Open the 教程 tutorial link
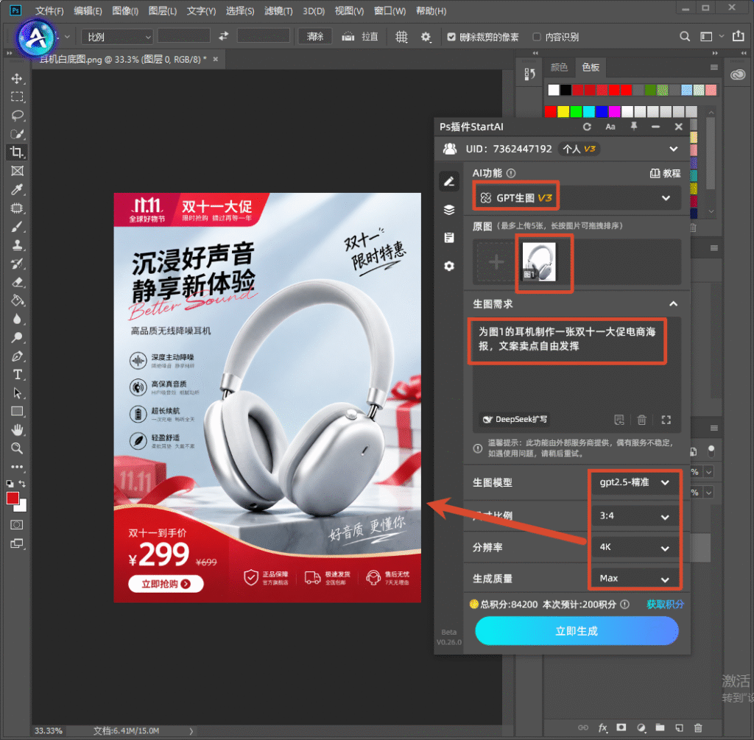The image size is (754, 740). pos(665,173)
